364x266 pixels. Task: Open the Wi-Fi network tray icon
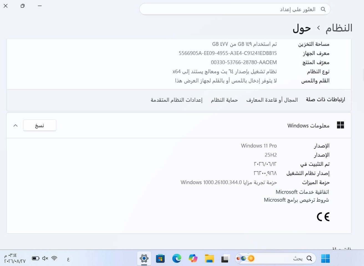point(54,258)
